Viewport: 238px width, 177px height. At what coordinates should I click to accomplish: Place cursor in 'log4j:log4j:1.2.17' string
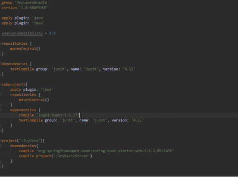point(58,115)
